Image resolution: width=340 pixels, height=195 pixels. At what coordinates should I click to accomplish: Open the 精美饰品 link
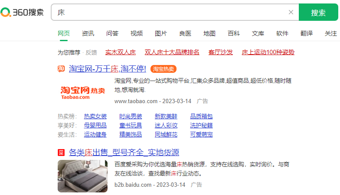[131, 134]
